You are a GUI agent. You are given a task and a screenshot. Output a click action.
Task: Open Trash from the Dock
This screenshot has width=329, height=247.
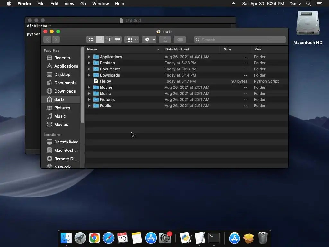click(x=263, y=238)
